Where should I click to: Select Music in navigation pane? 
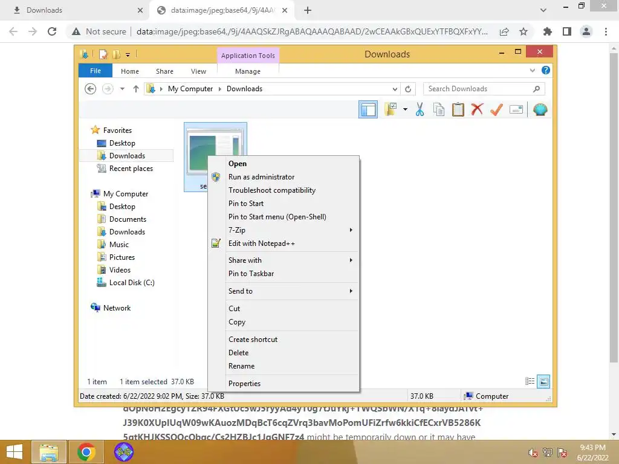pyautogui.click(x=119, y=244)
